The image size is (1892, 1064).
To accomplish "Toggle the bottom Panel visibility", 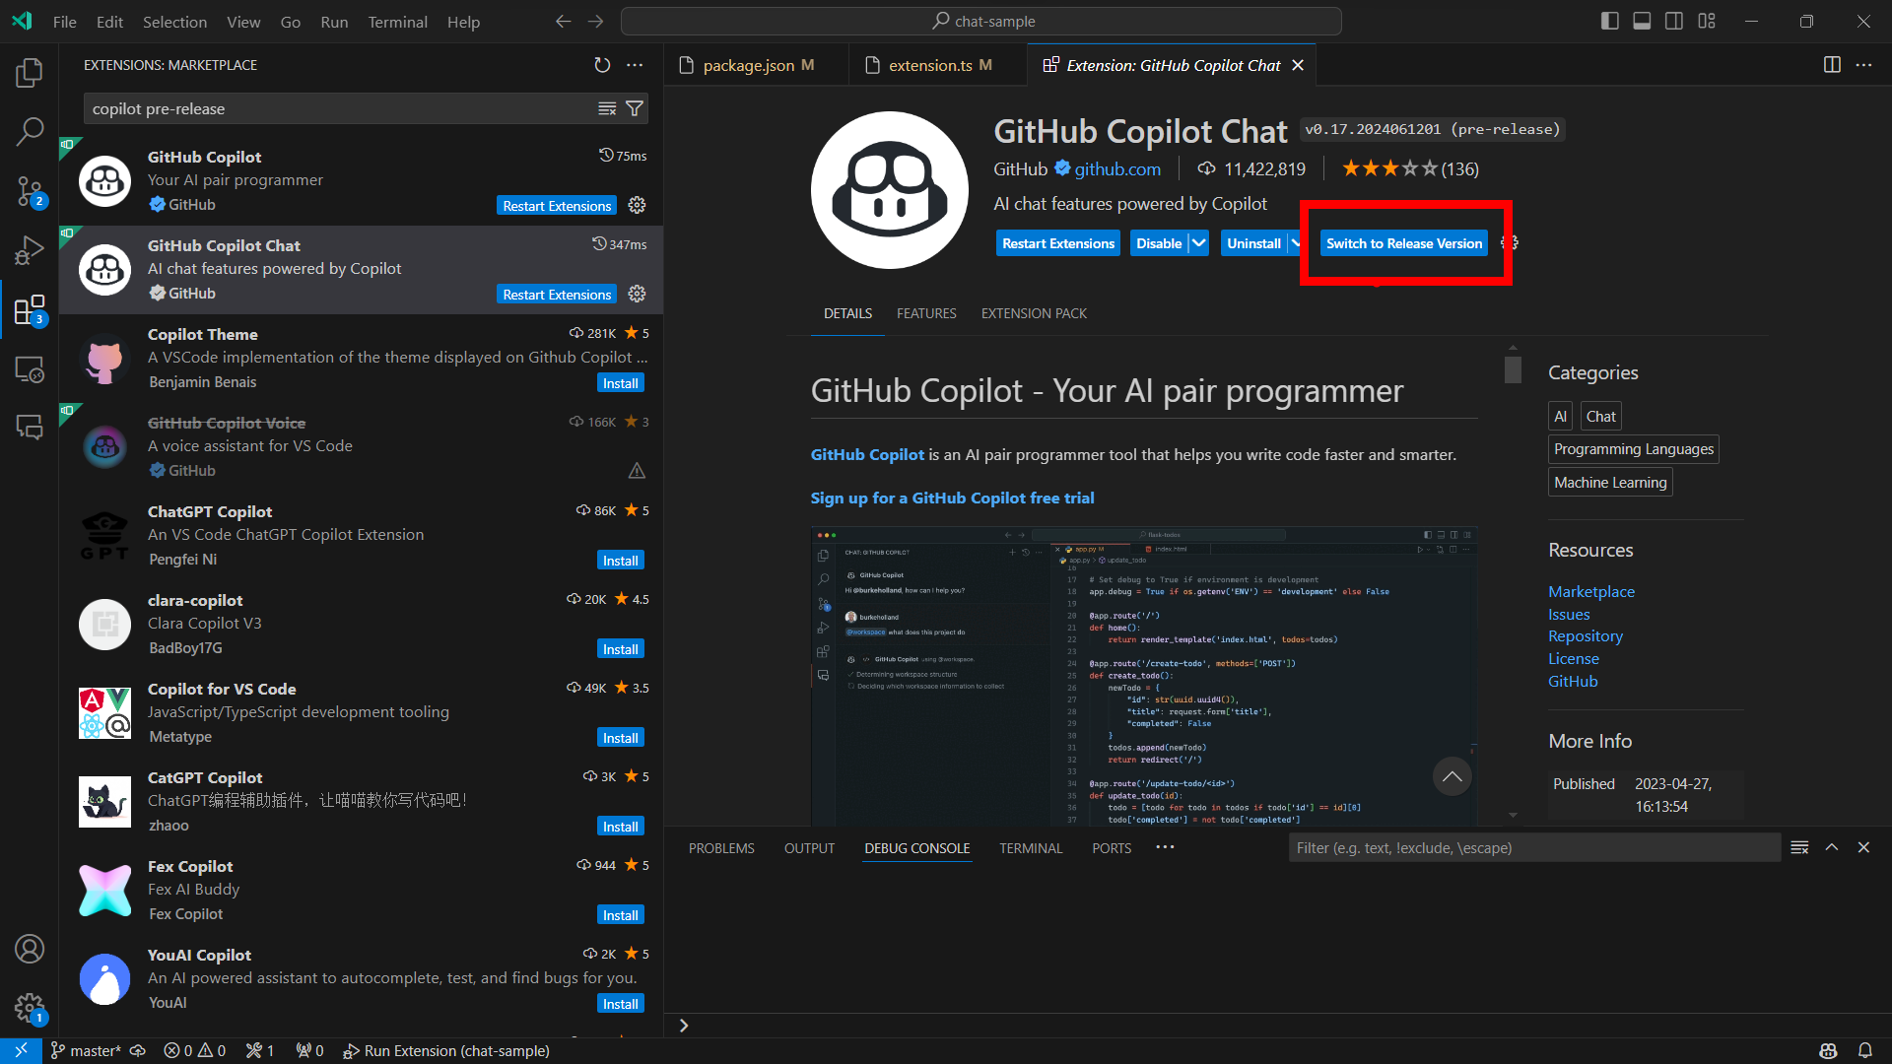I will pos(1642,21).
